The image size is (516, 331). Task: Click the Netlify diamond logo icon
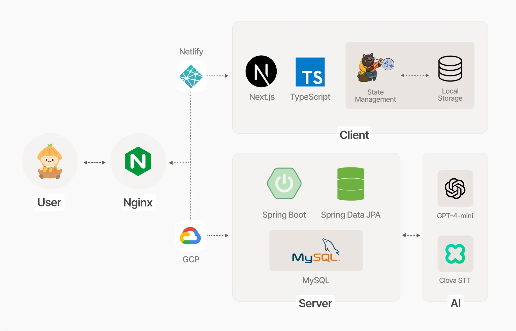(191, 76)
